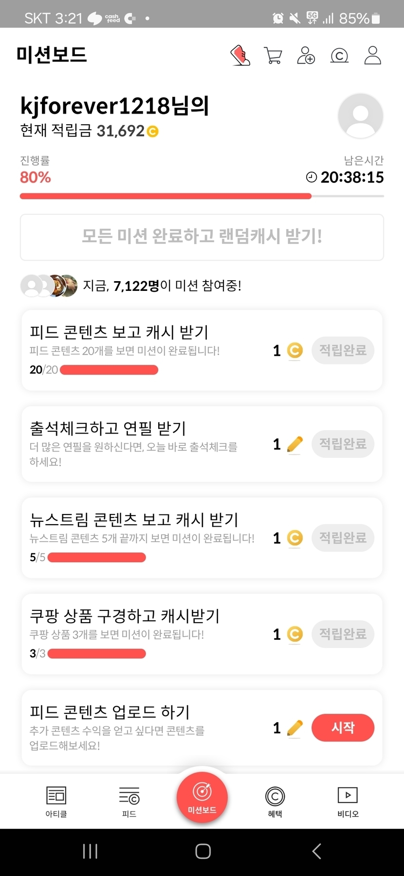Open the my profile icon
The height and width of the screenshot is (876, 404).
tap(373, 56)
